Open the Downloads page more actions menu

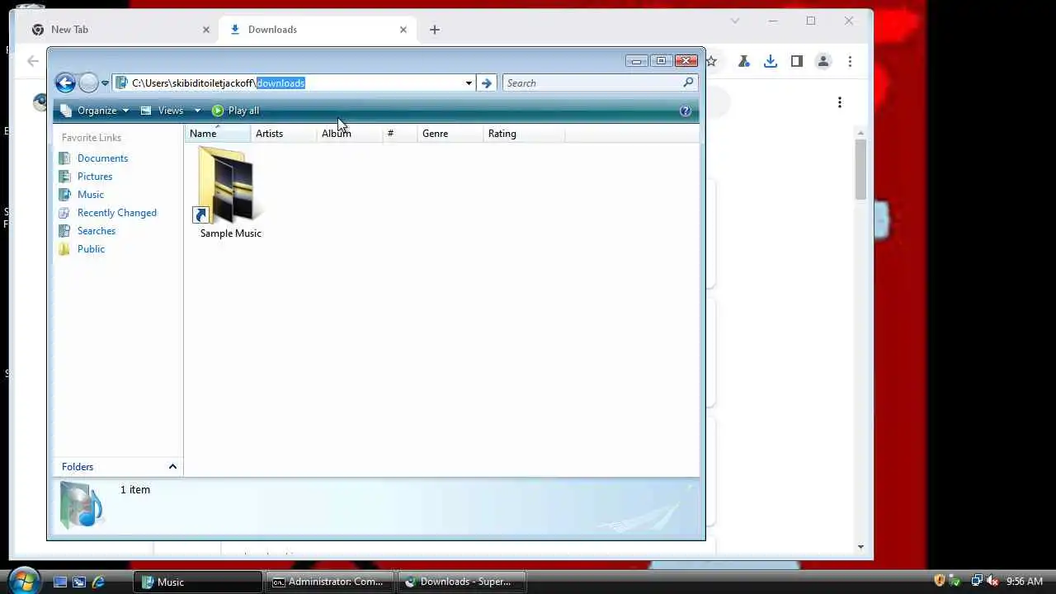[x=840, y=102]
